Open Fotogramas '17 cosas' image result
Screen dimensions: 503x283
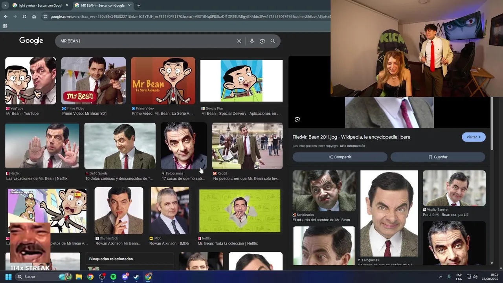[x=184, y=146]
